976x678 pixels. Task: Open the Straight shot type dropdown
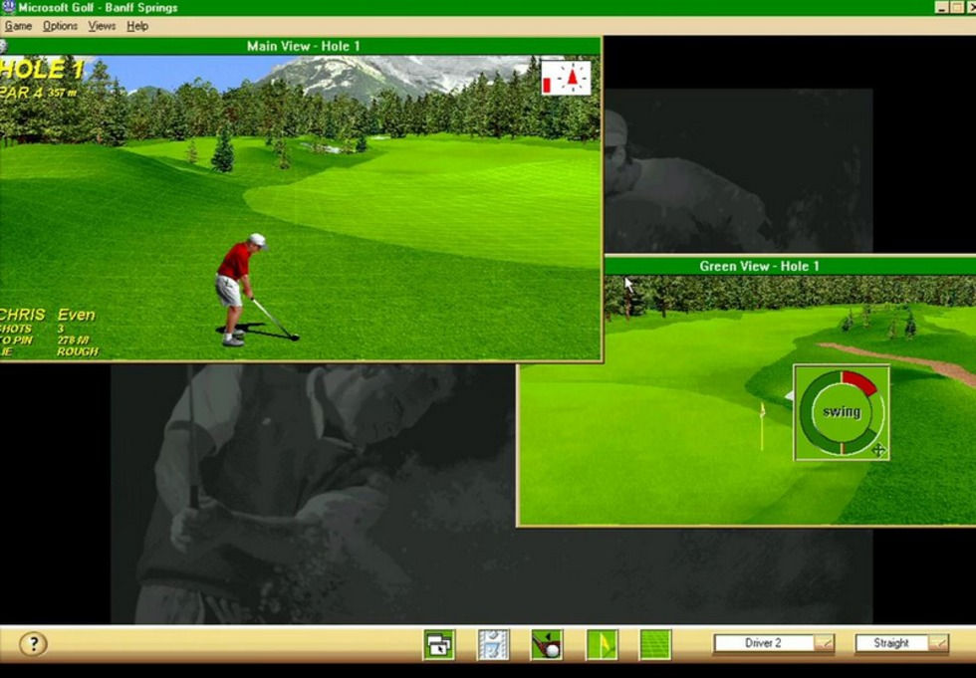[x=939, y=643]
